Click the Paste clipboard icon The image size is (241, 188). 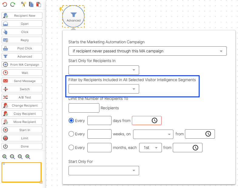(39, 4)
